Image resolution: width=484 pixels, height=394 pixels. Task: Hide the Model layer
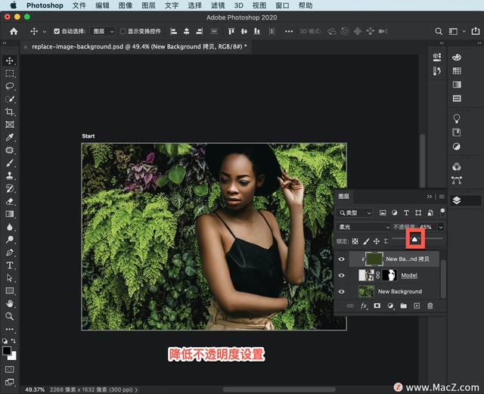pos(341,275)
